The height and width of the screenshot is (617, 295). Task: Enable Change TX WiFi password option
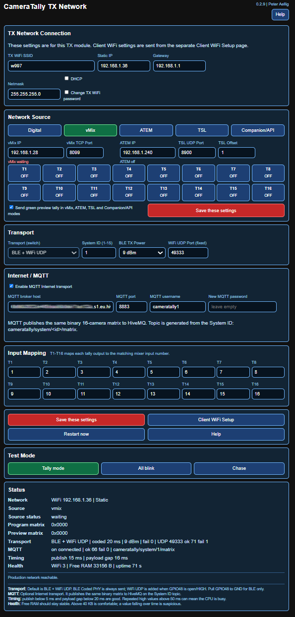point(66,92)
